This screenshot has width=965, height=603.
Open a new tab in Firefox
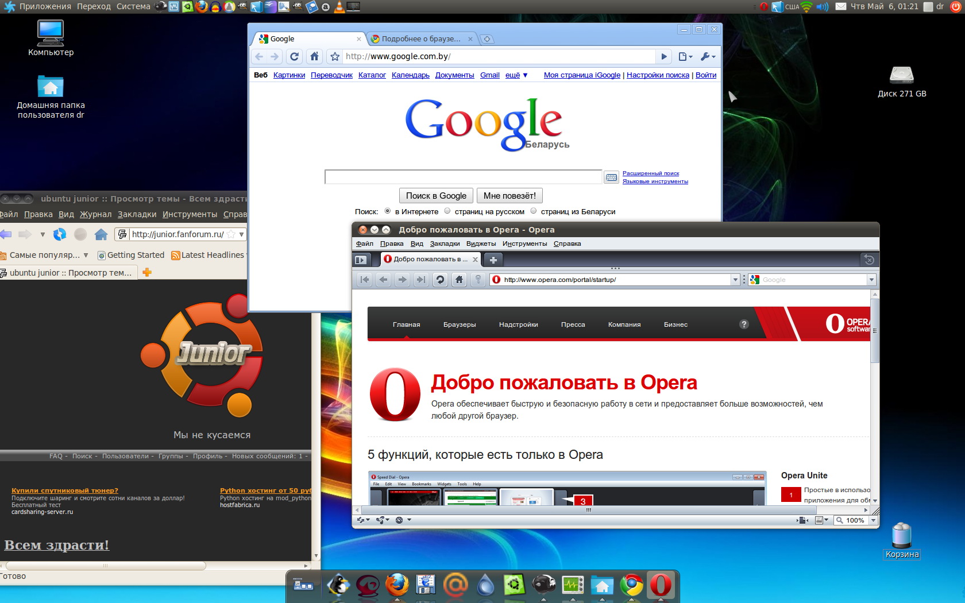pos(147,273)
